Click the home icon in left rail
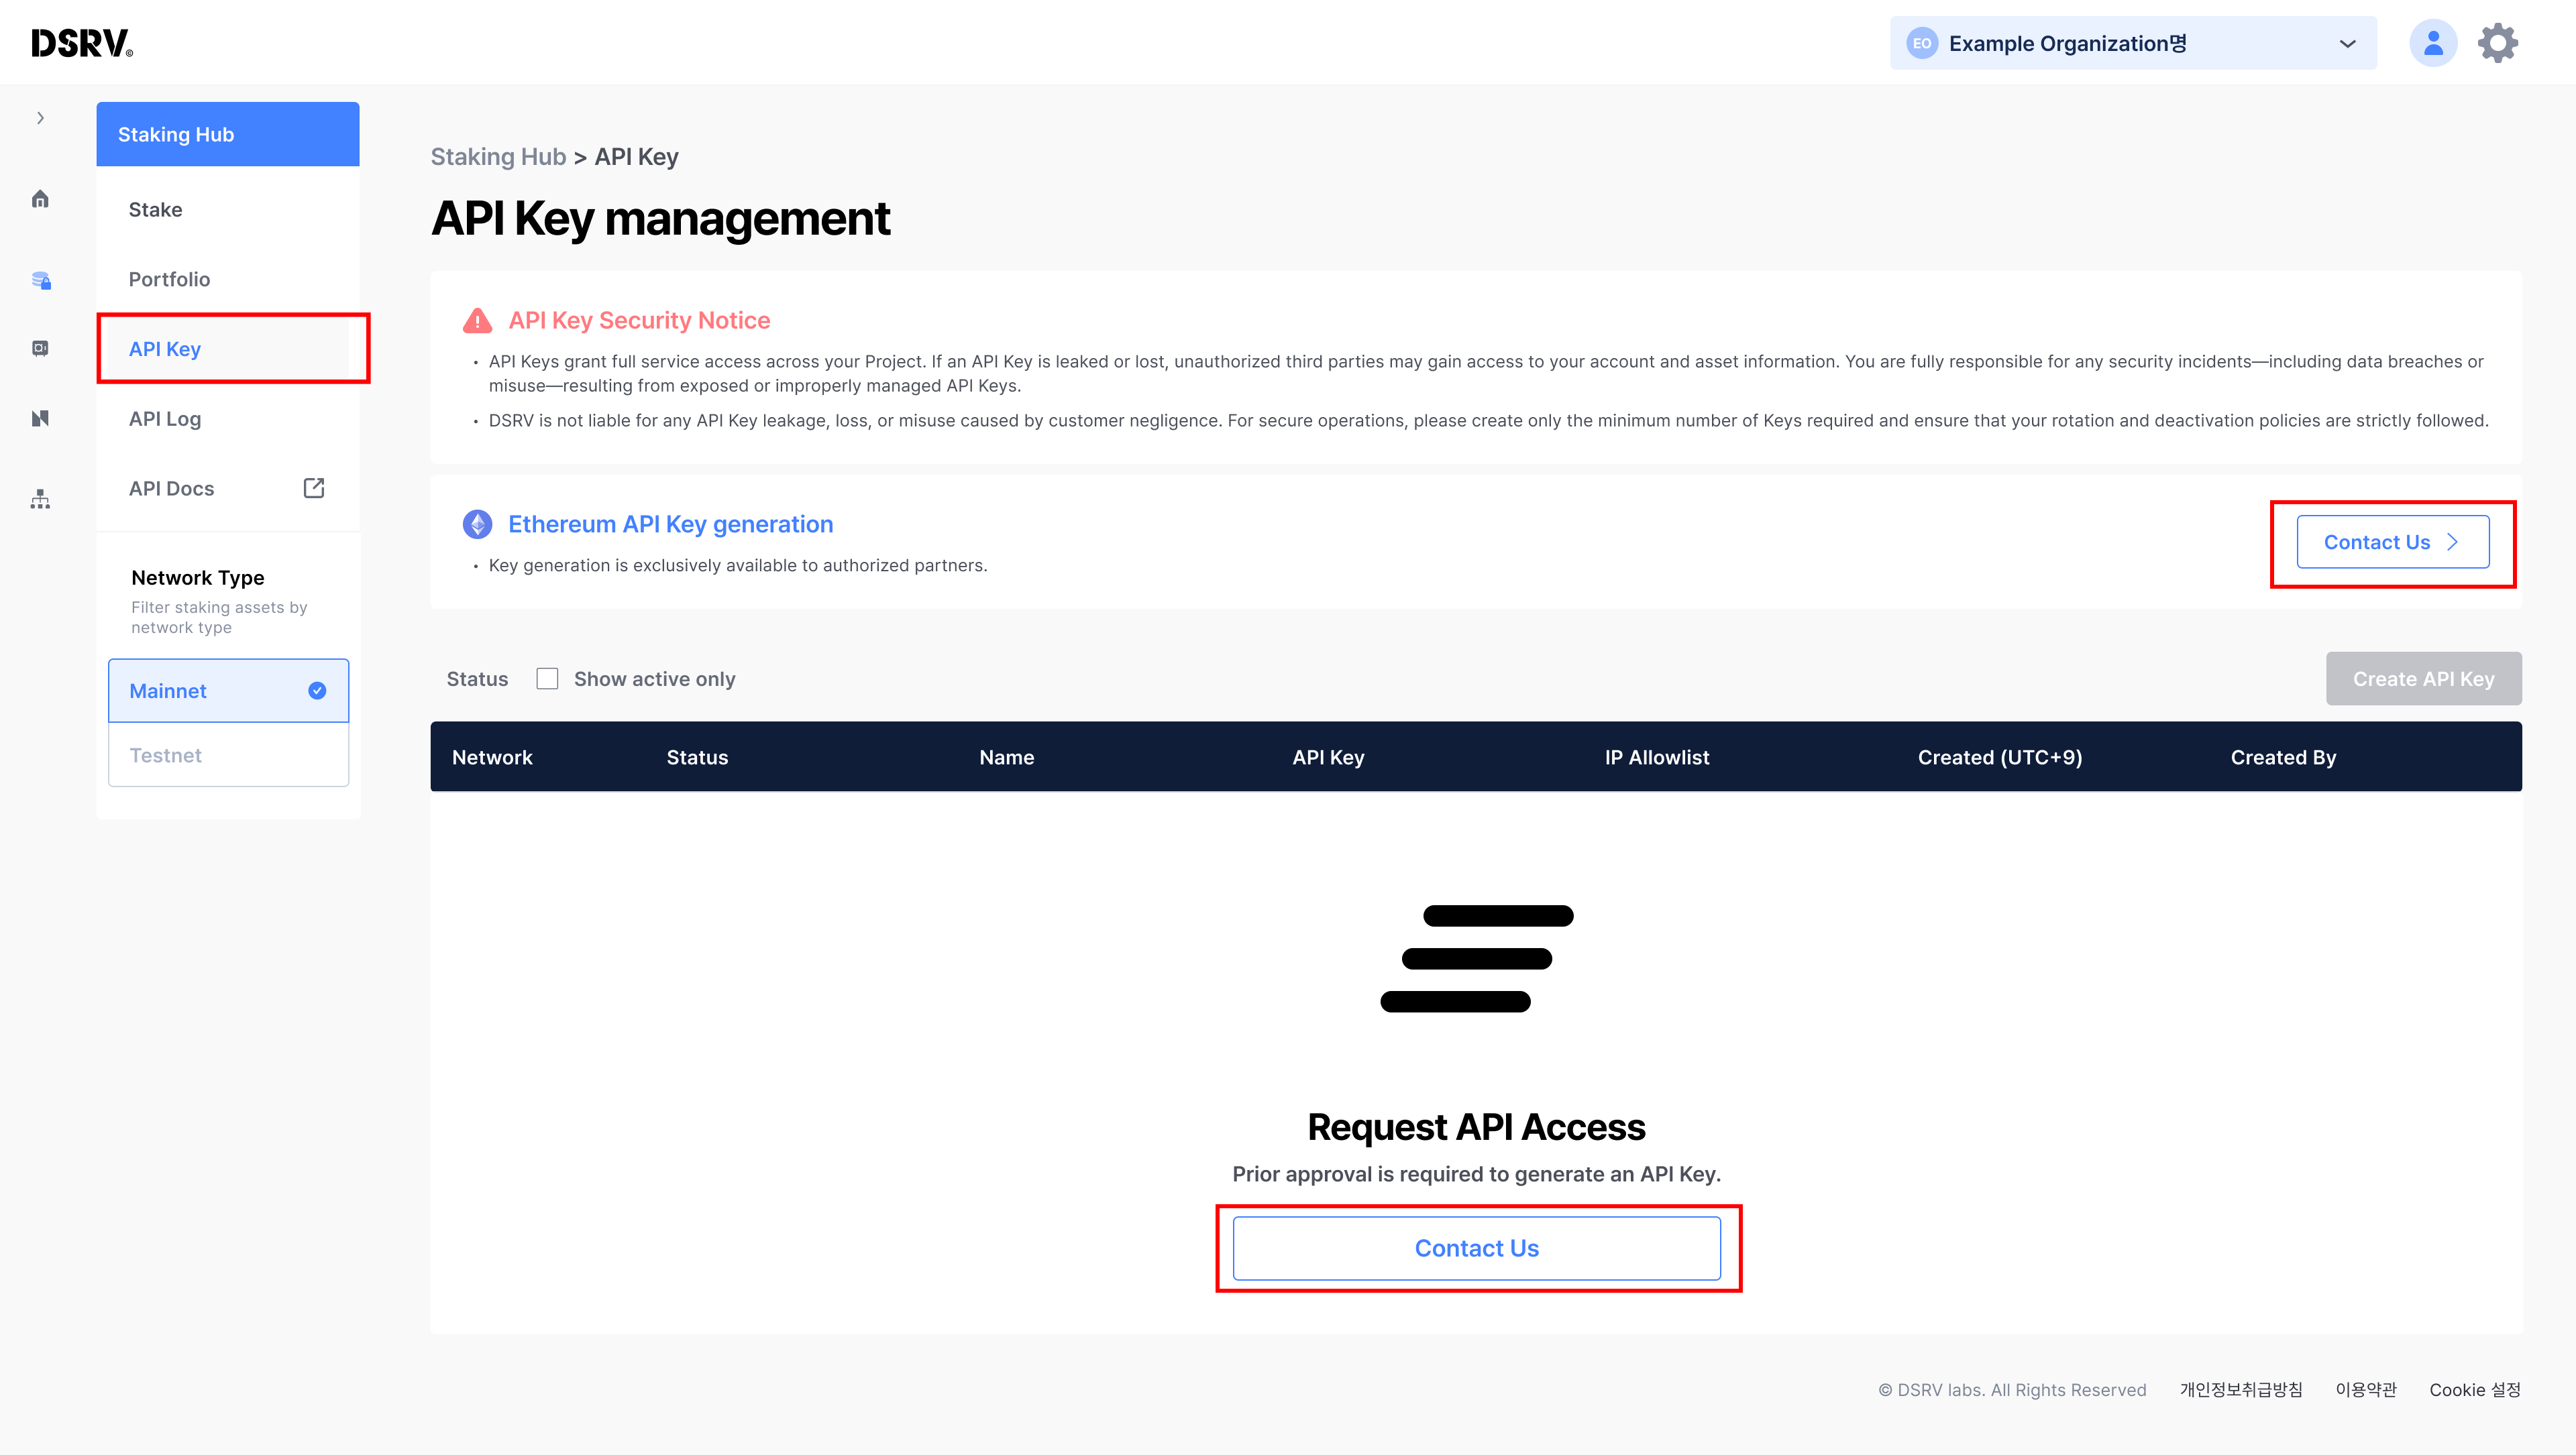 pyautogui.click(x=40, y=199)
